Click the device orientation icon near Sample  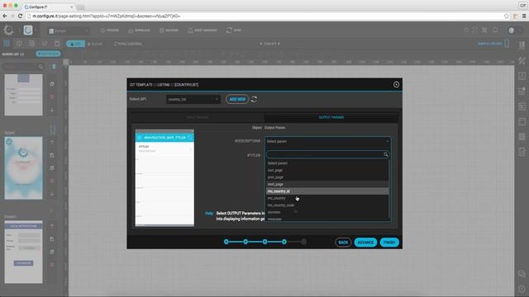point(507,44)
